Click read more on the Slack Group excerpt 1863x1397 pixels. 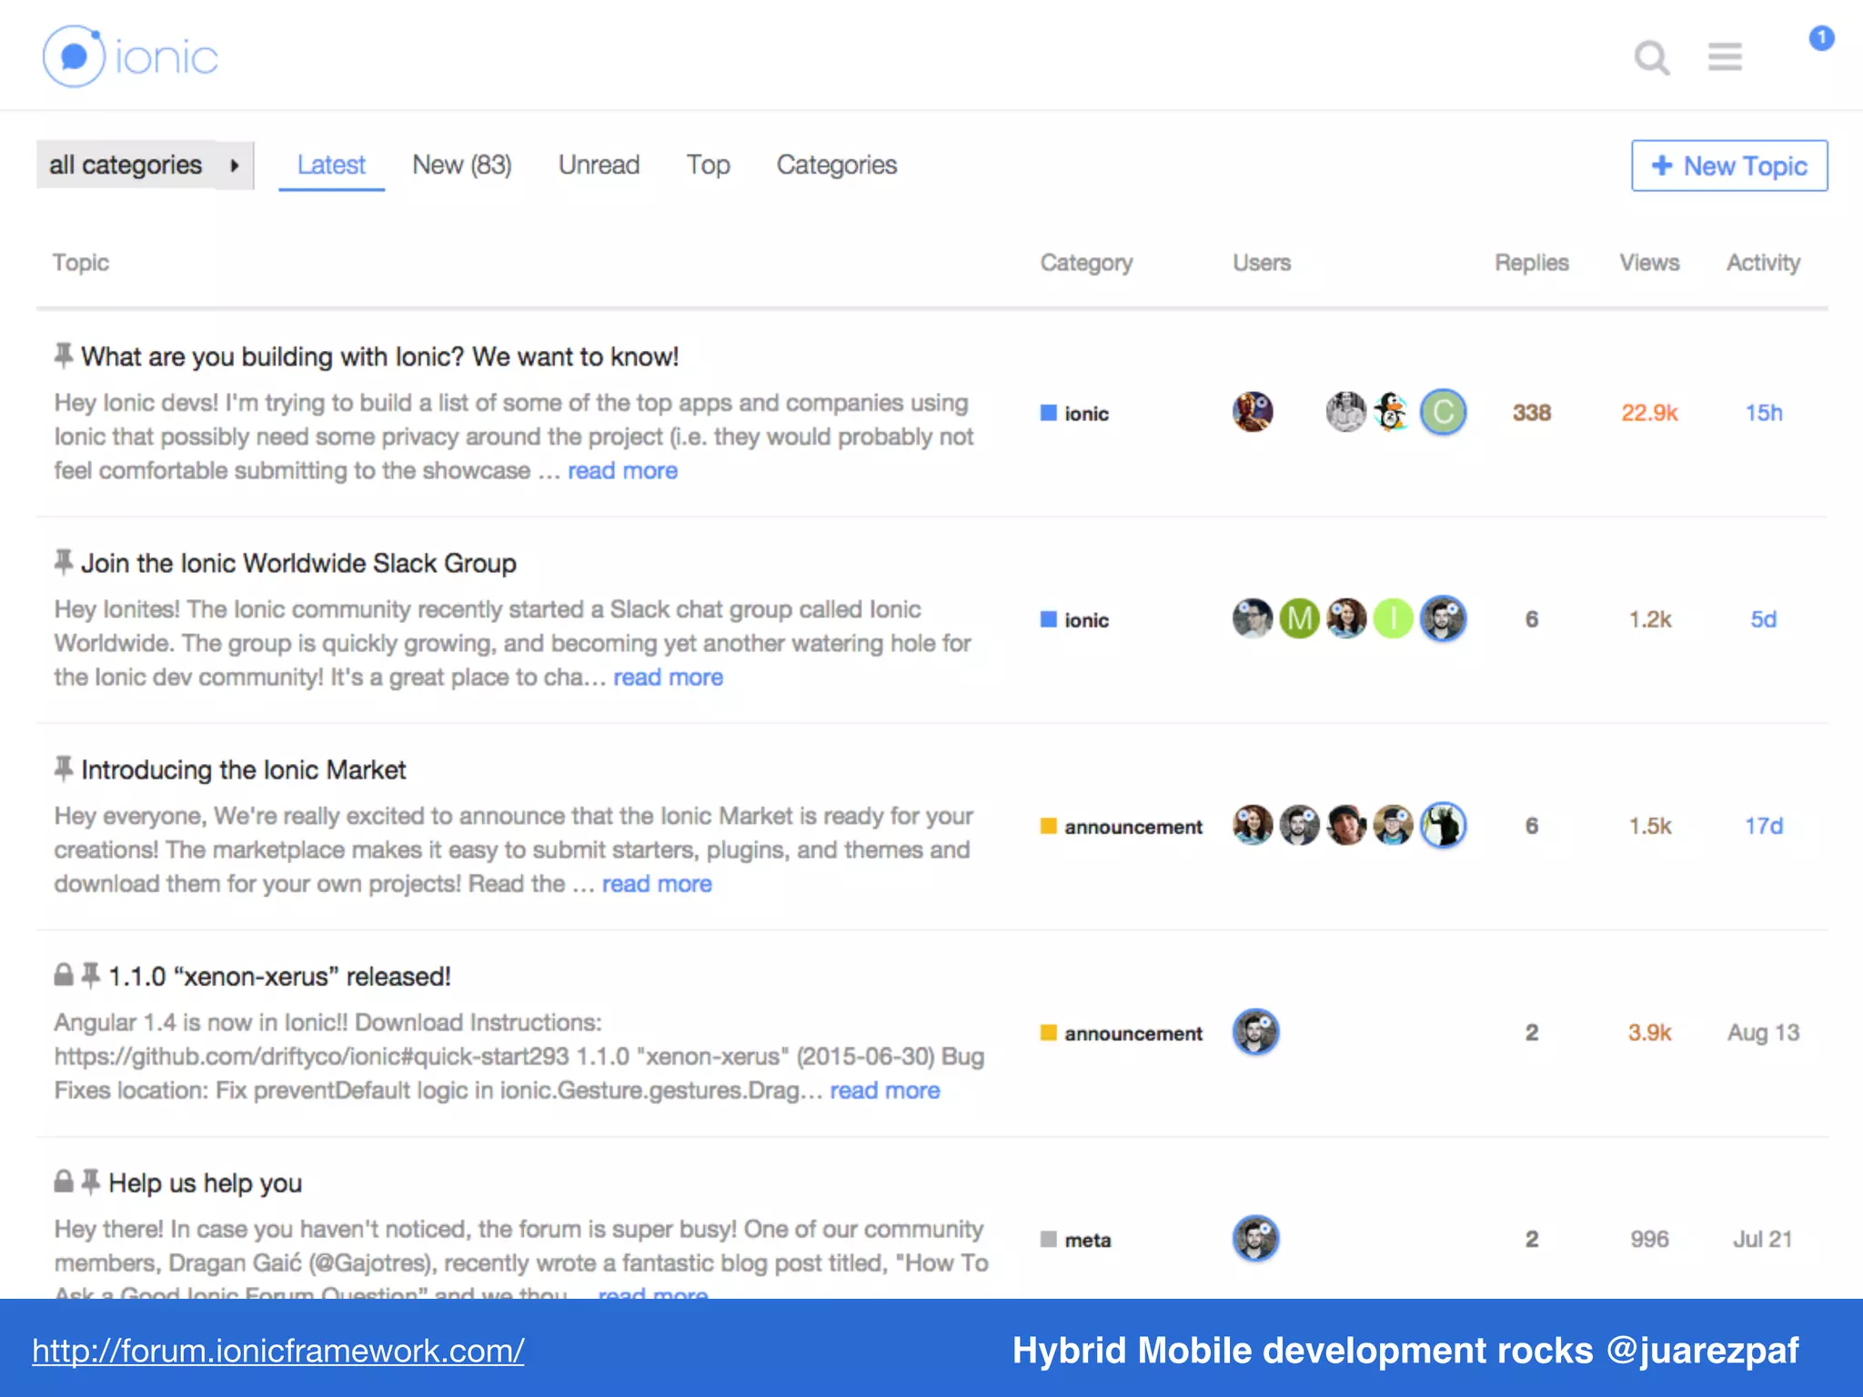(x=668, y=677)
